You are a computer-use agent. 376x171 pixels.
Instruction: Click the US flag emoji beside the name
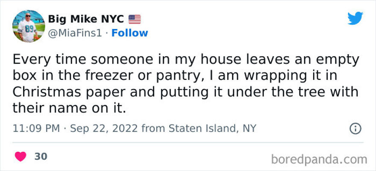click(x=135, y=19)
